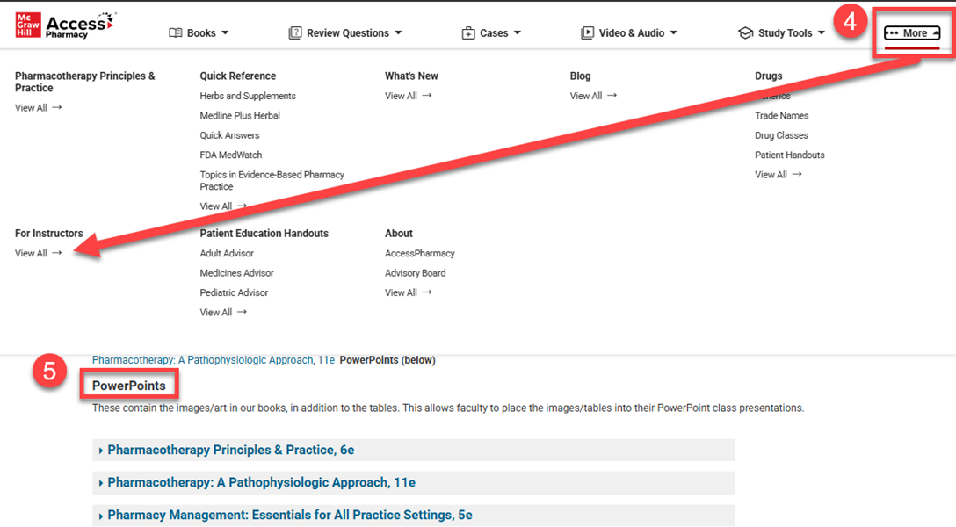Click the McGraw Hill Access Pharmacy logo
956x527 pixels.
(65, 25)
